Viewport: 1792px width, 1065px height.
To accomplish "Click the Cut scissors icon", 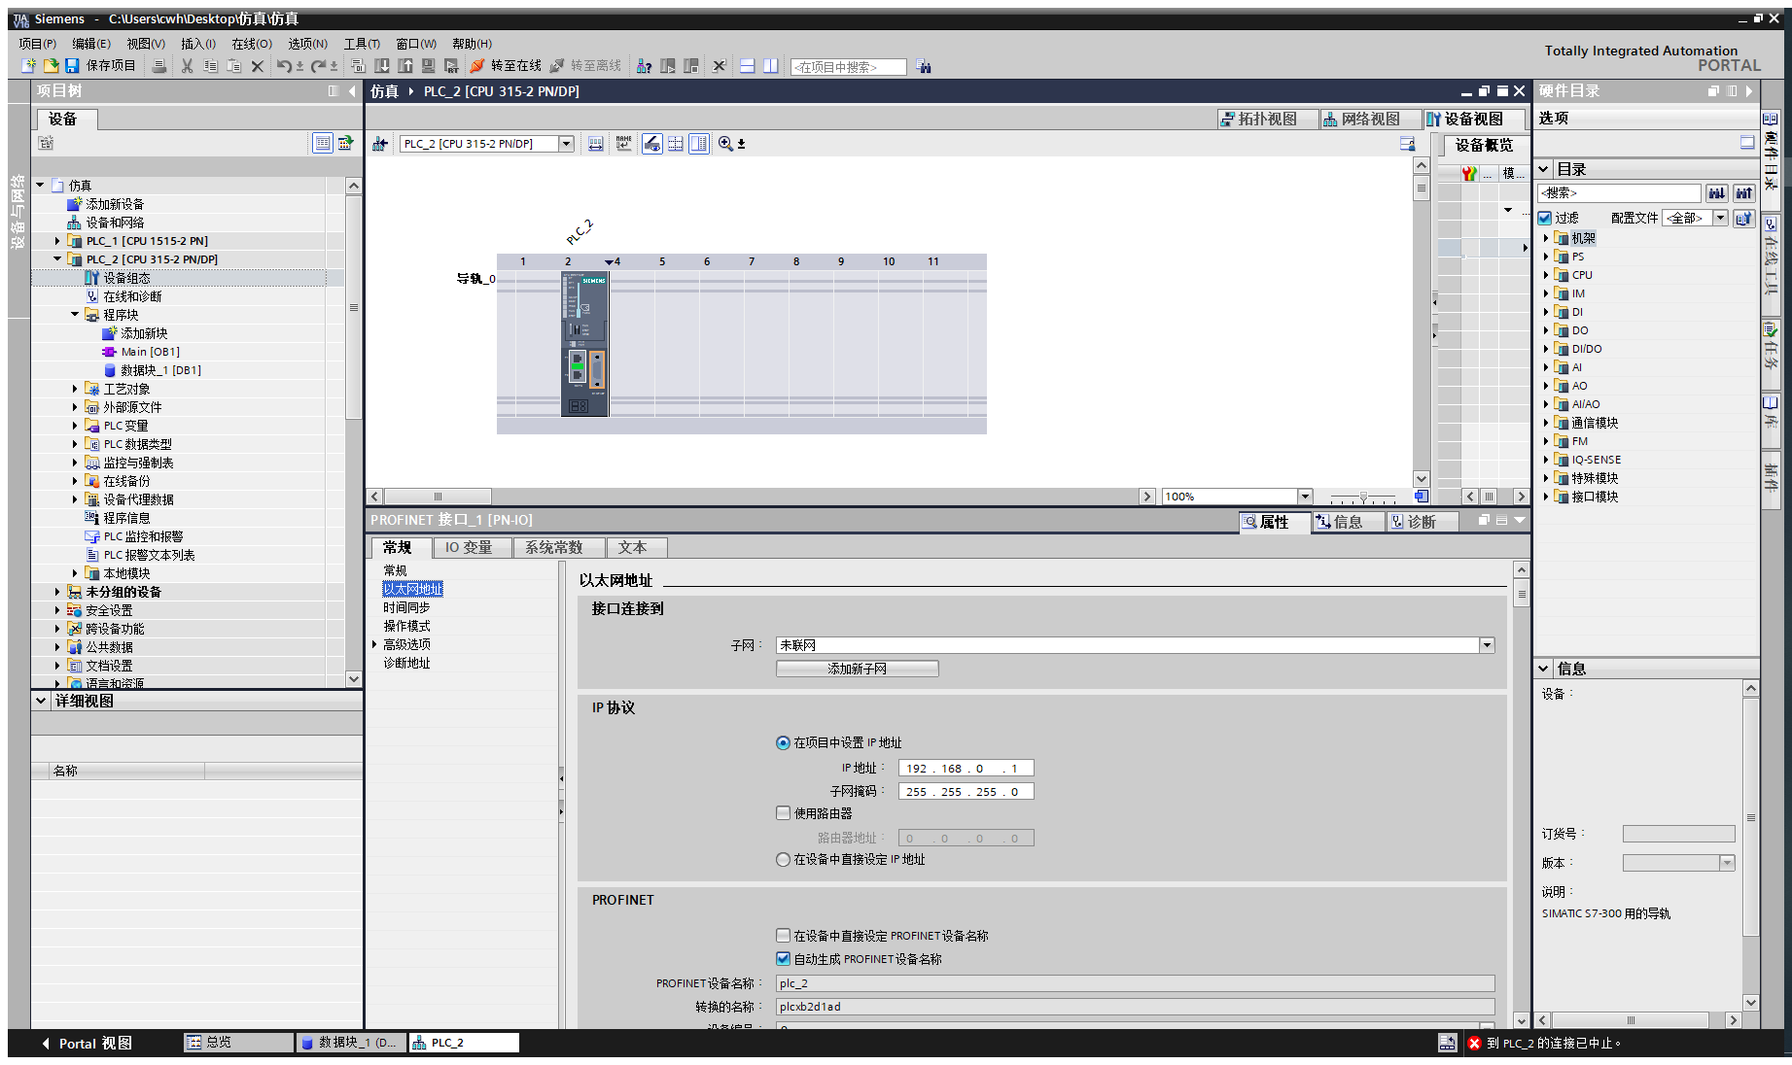I will [187, 66].
